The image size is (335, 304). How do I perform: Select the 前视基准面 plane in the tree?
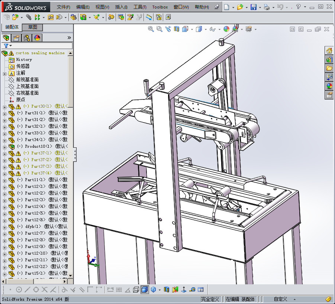coord(27,80)
